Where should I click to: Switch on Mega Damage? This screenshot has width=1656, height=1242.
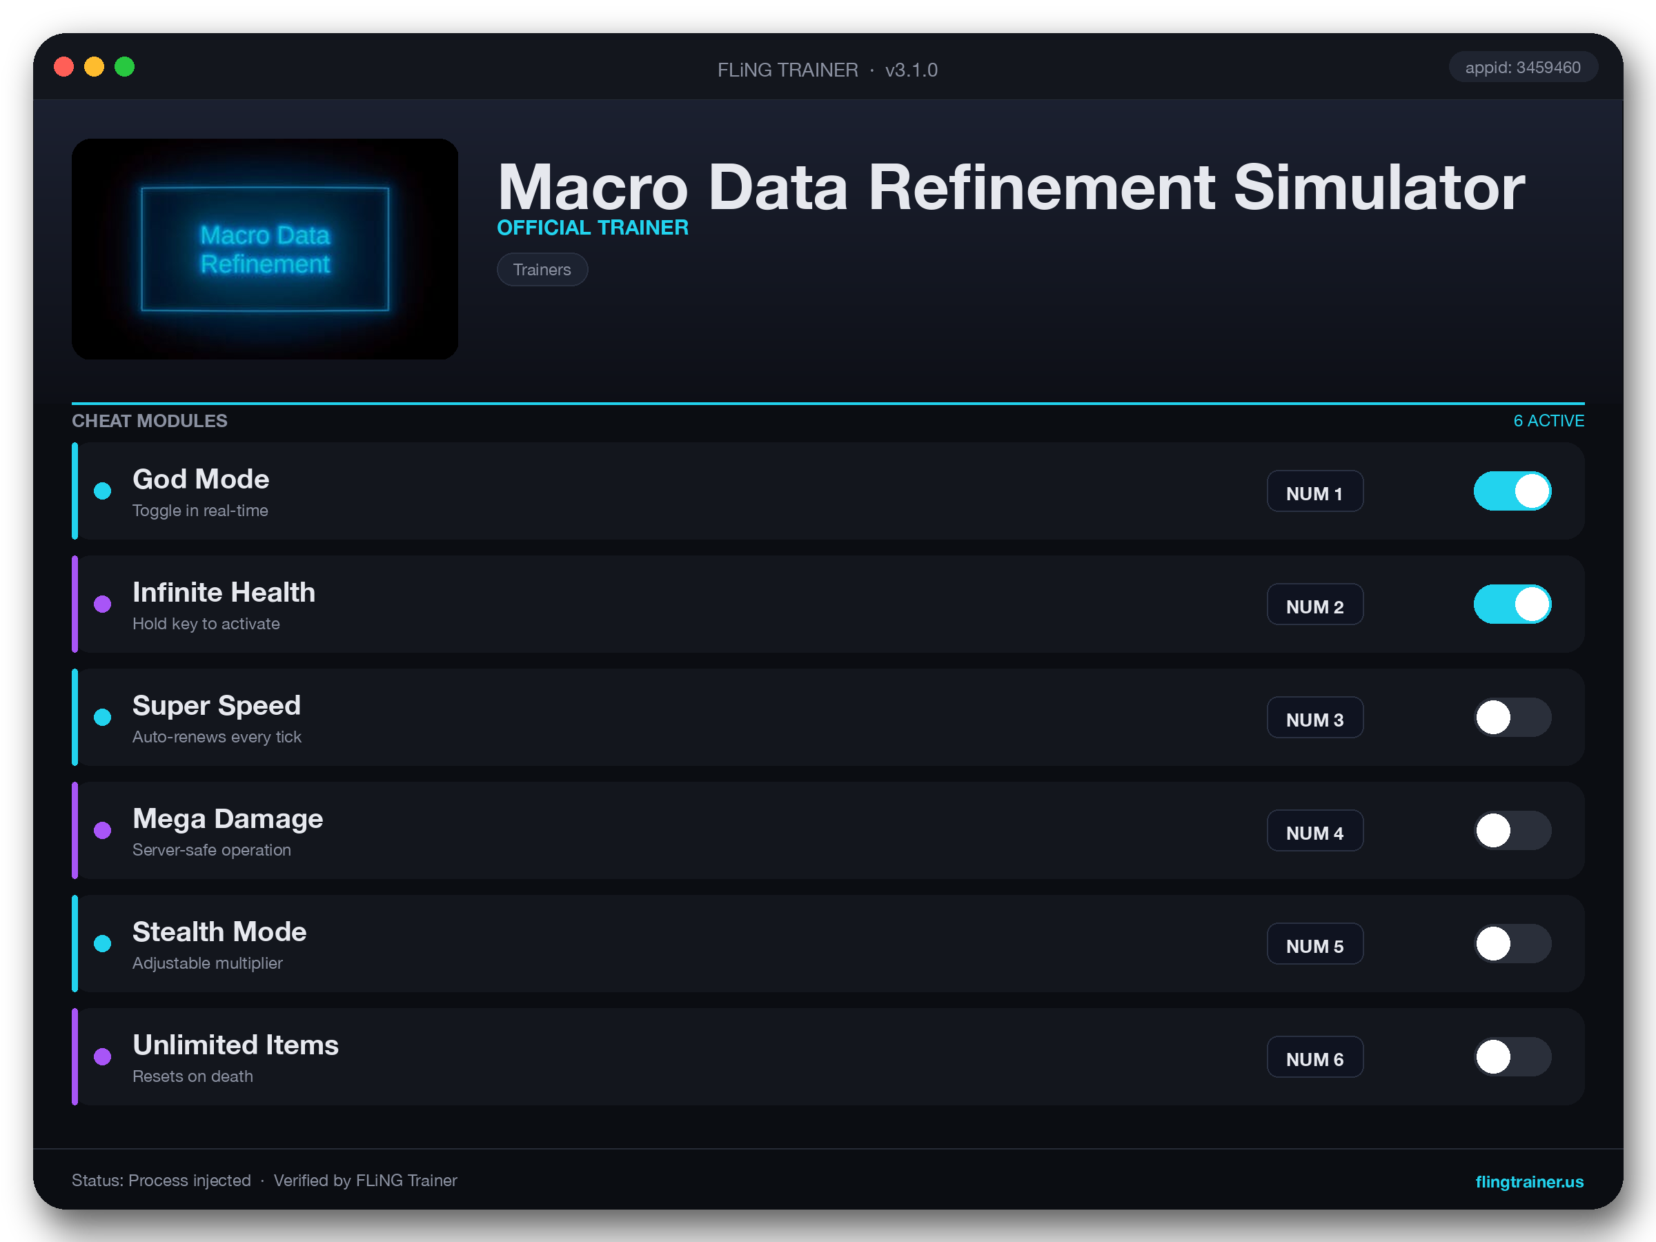coord(1512,830)
